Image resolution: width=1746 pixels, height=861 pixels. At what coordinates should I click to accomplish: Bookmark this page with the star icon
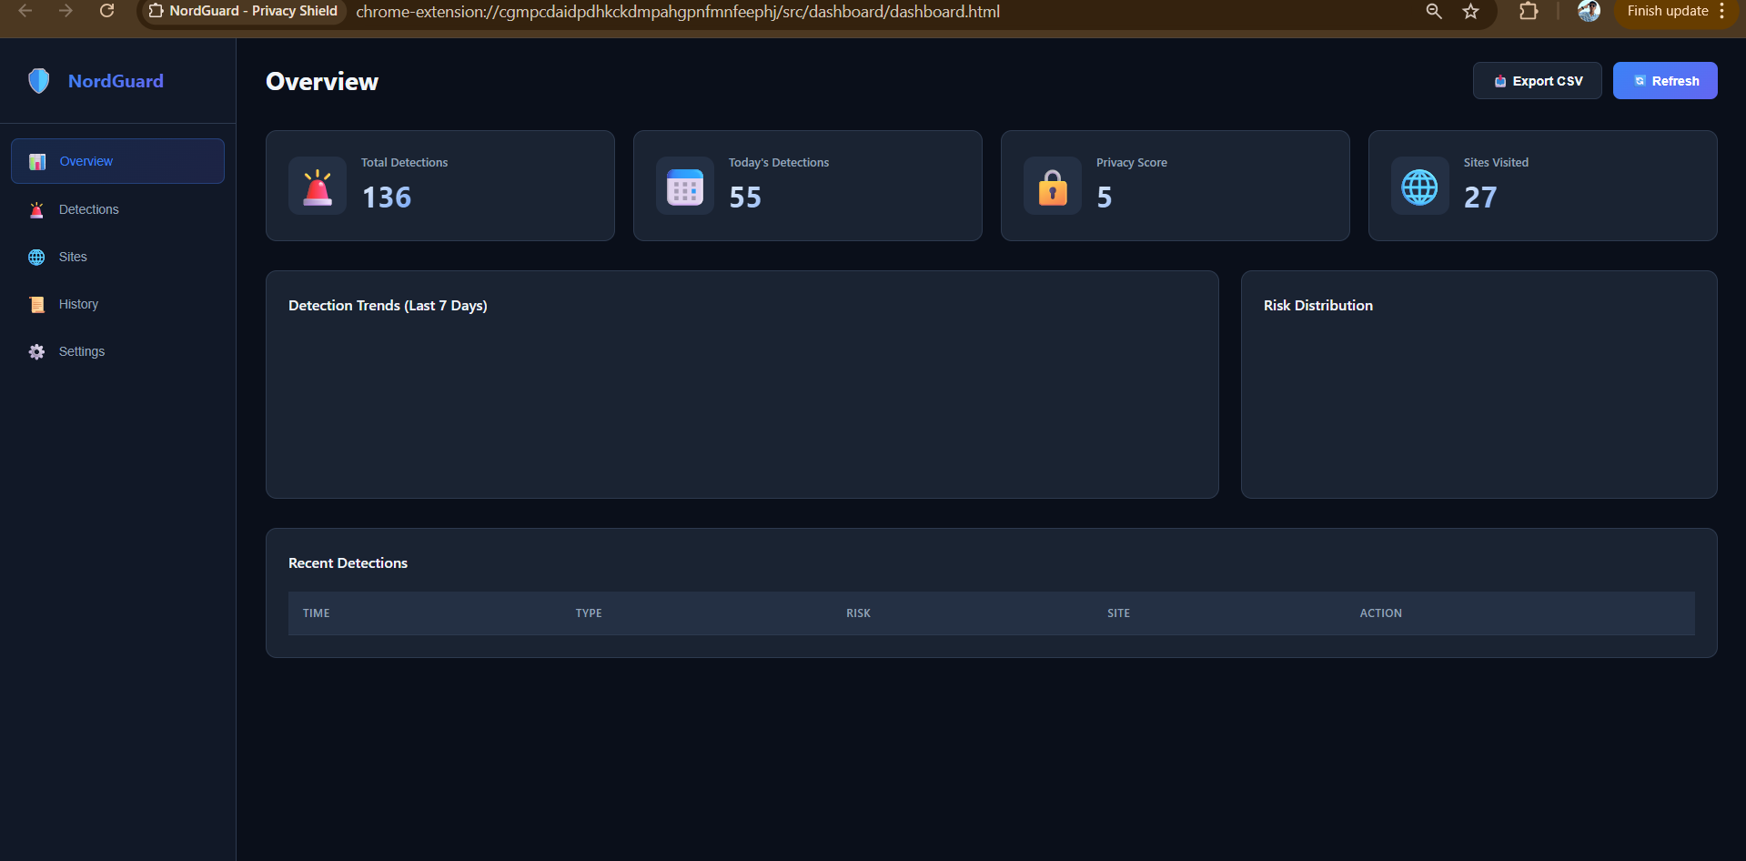[1470, 11]
